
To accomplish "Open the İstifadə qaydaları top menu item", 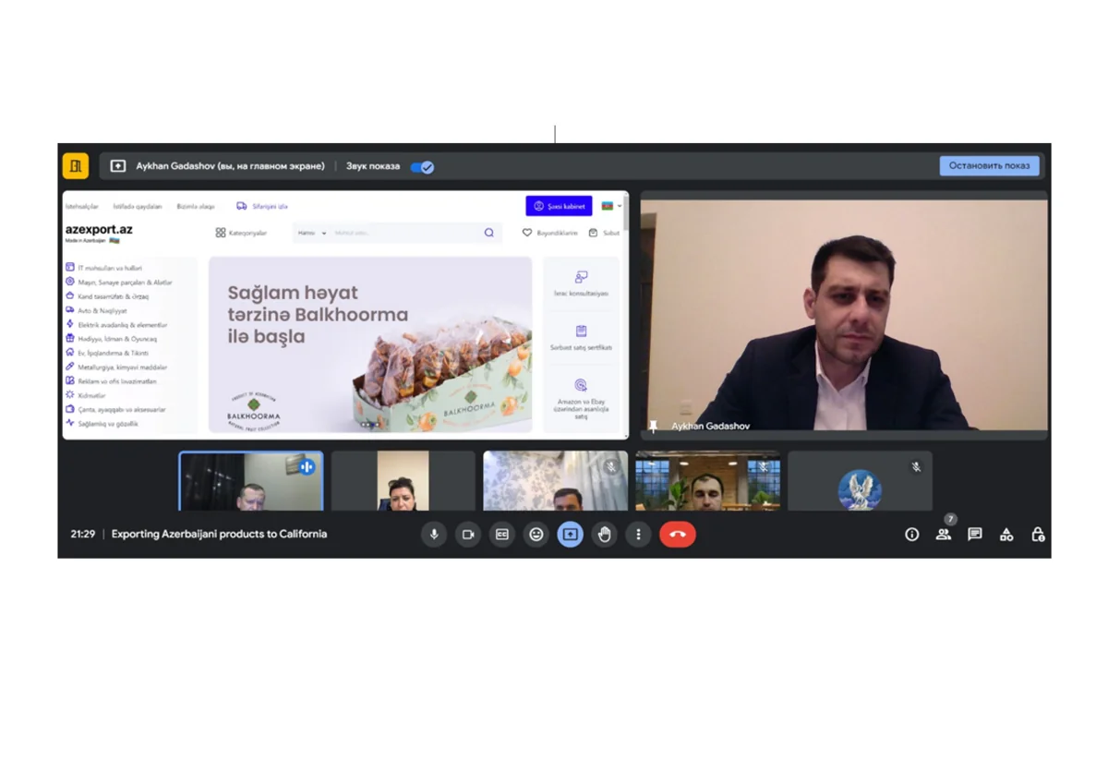I will 138,206.
